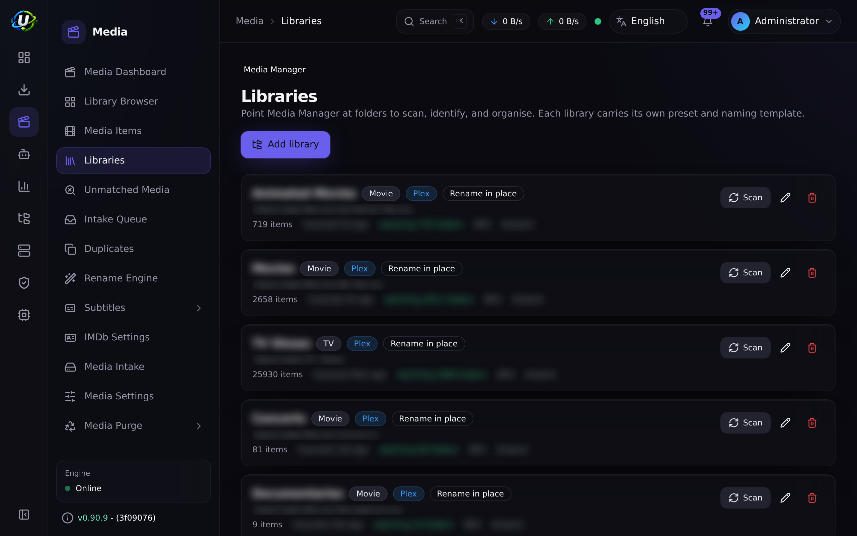Screen dimensions: 857x536
Task: Open Rename Engine in sidebar
Action: tap(134, 278)
